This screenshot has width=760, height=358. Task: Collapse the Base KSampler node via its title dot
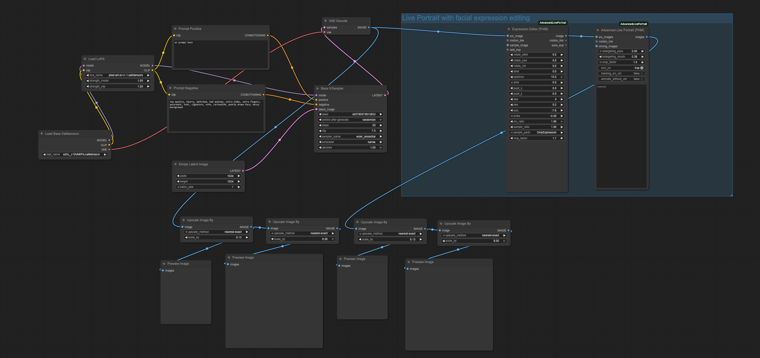point(317,88)
